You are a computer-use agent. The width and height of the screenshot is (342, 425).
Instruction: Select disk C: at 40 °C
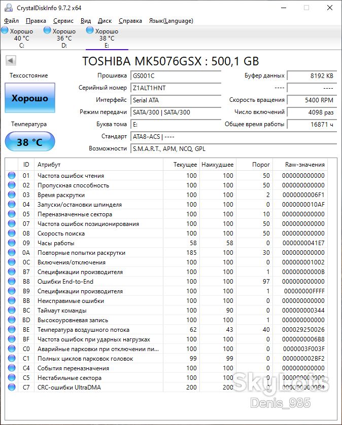(x=22, y=38)
